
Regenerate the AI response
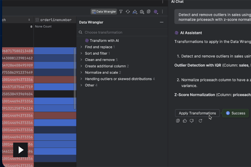coord(200,121)
